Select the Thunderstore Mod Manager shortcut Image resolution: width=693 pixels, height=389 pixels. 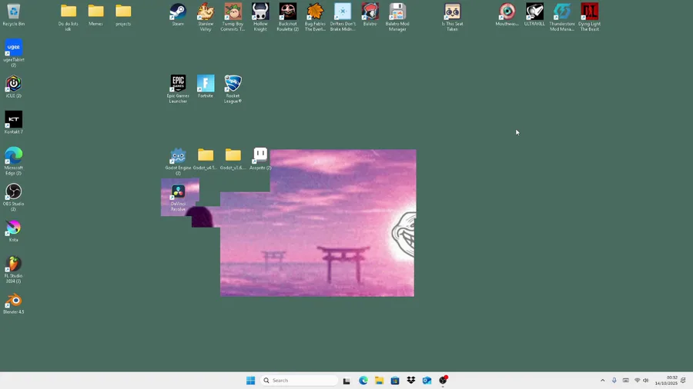(562, 17)
